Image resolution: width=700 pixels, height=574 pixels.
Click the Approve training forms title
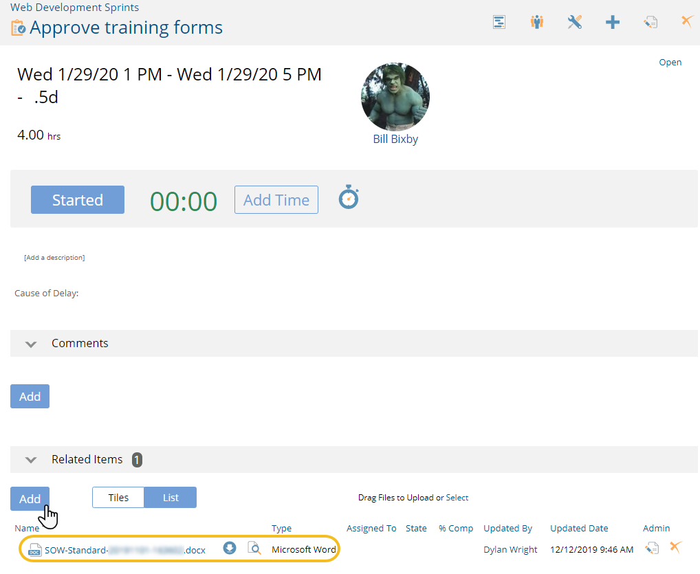[x=127, y=27]
